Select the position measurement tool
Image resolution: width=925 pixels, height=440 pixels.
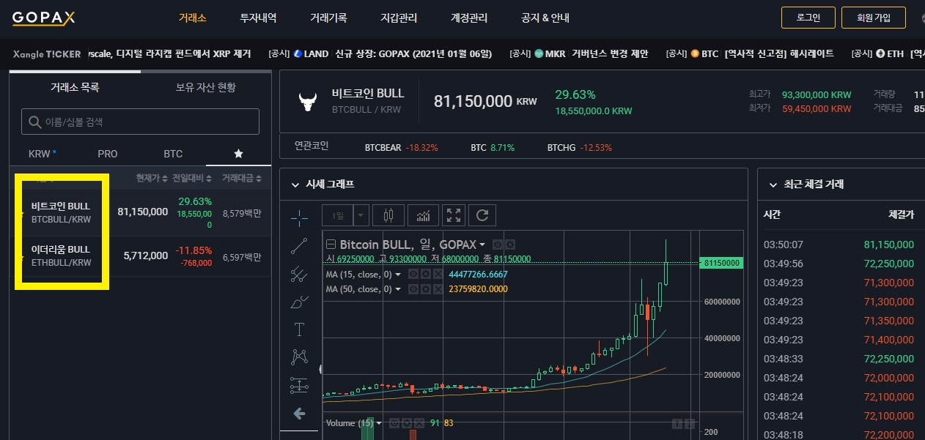point(299,384)
